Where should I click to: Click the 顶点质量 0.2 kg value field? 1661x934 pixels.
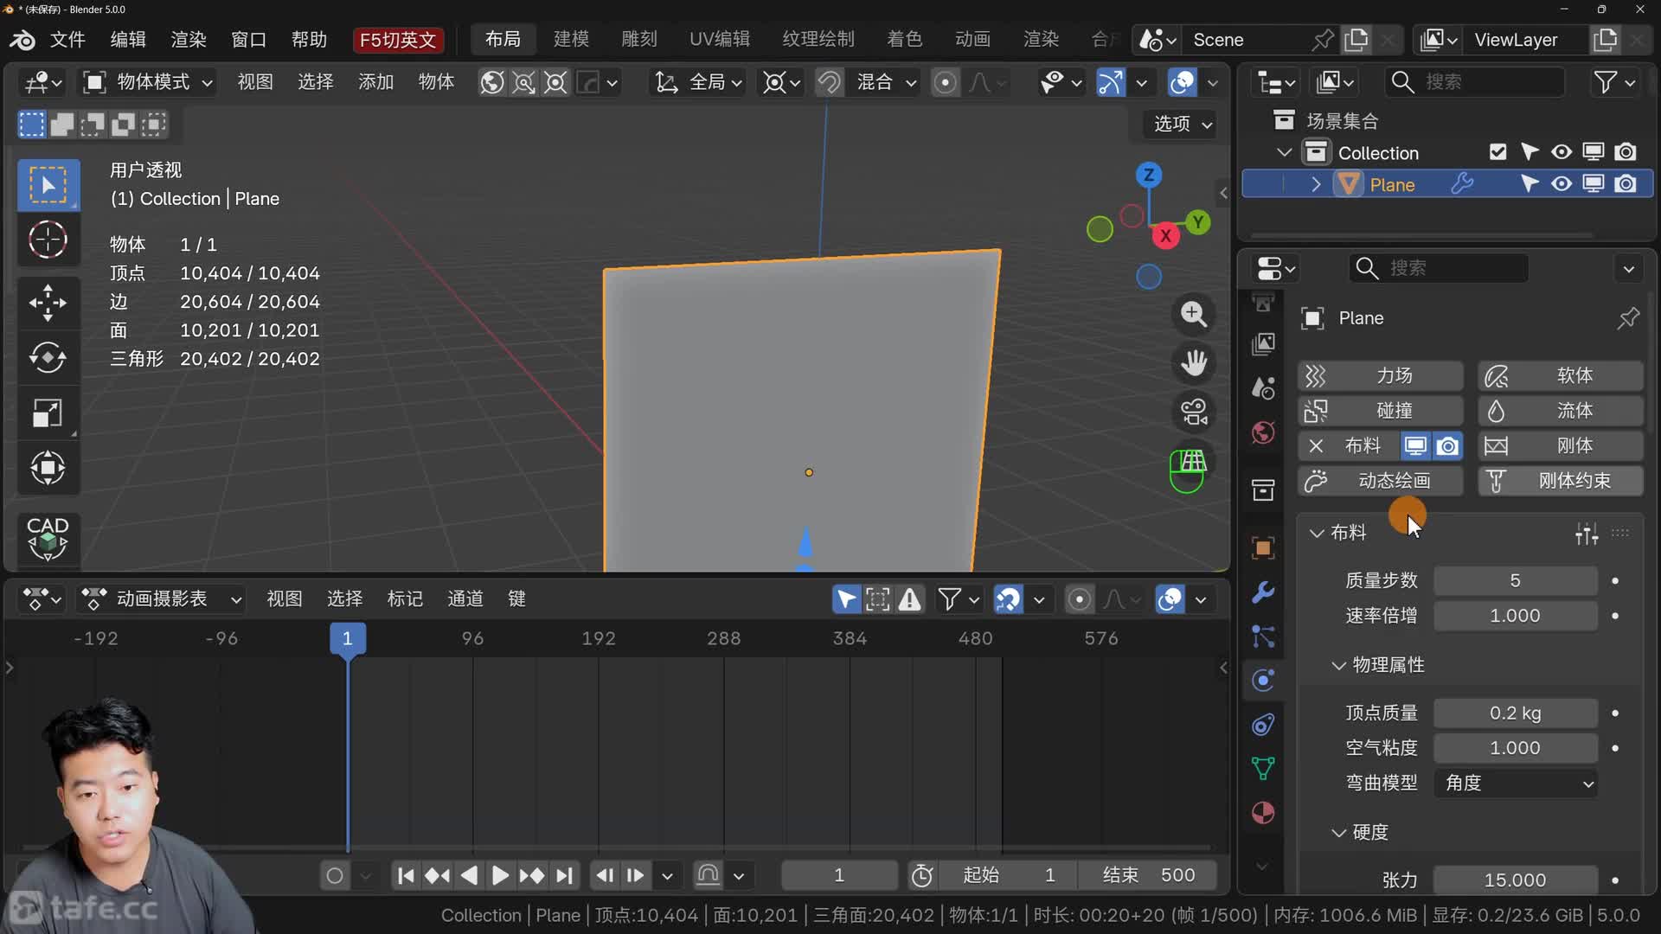click(x=1515, y=713)
